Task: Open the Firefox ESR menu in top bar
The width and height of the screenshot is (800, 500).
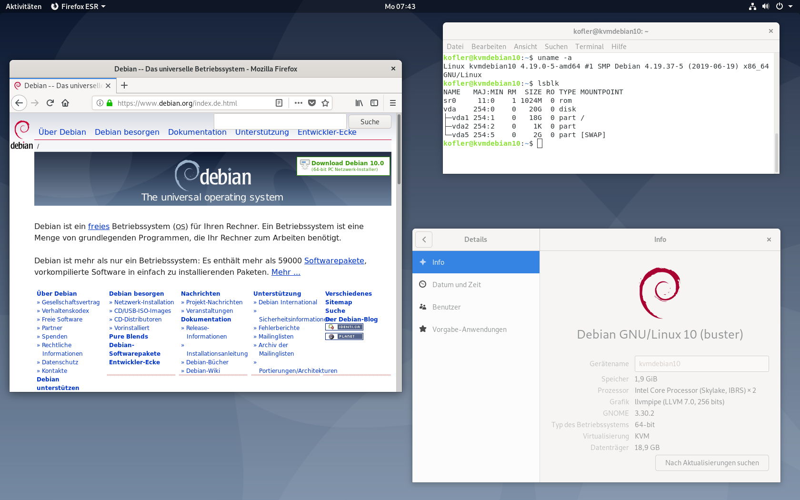Action: point(78,7)
